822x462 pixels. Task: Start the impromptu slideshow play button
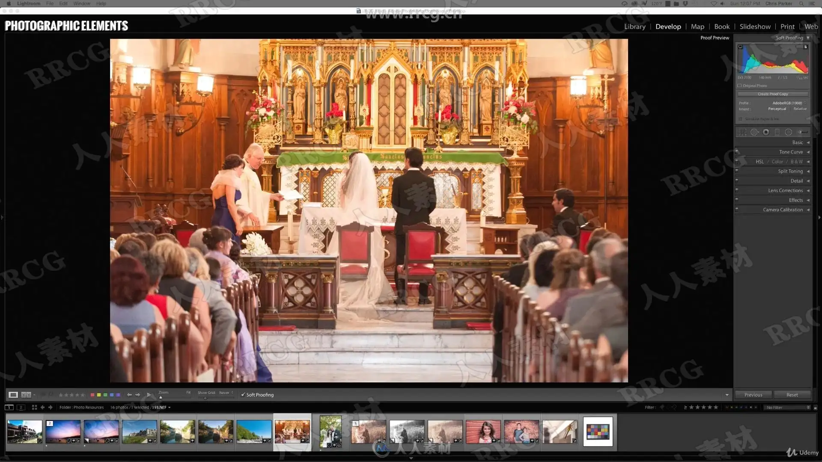click(x=149, y=395)
